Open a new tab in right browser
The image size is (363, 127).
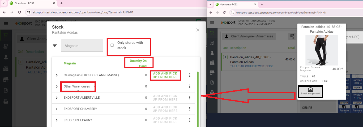262,4
